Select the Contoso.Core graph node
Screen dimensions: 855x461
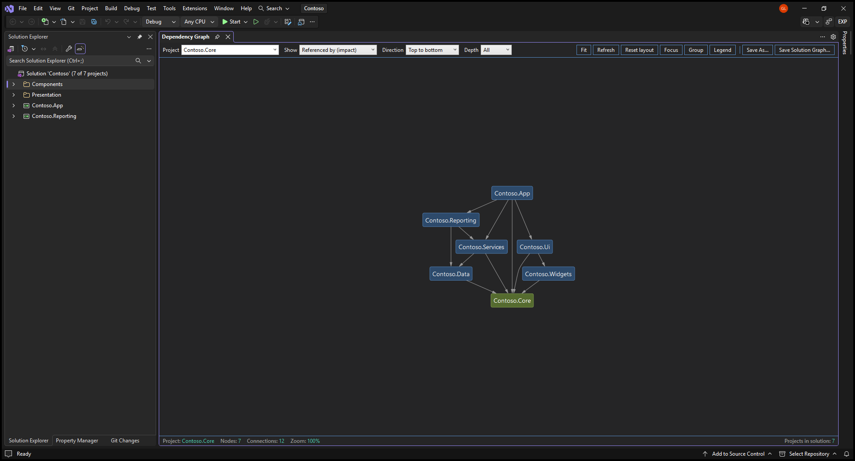pos(512,301)
